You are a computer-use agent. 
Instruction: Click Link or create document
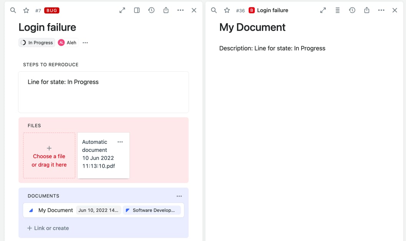(x=48, y=228)
